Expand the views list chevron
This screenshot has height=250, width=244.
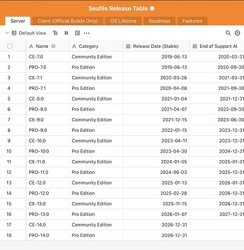(7, 33)
